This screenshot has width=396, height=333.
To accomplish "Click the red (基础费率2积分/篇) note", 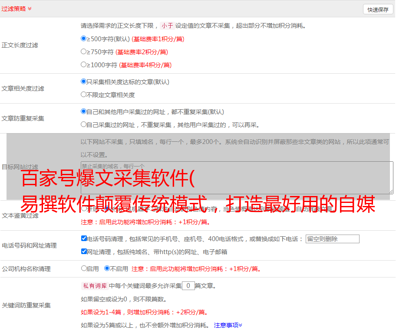I will pyautogui.click(x=142, y=52).
